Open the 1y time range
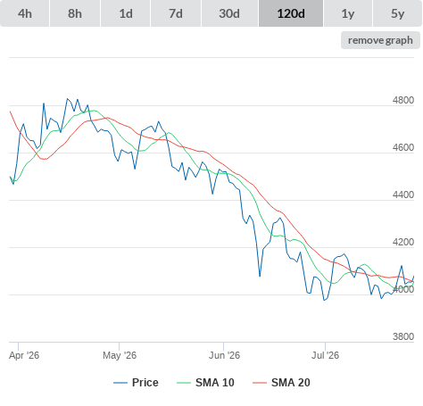Image resolution: width=423 pixels, height=406 pixels. point(348,13)
